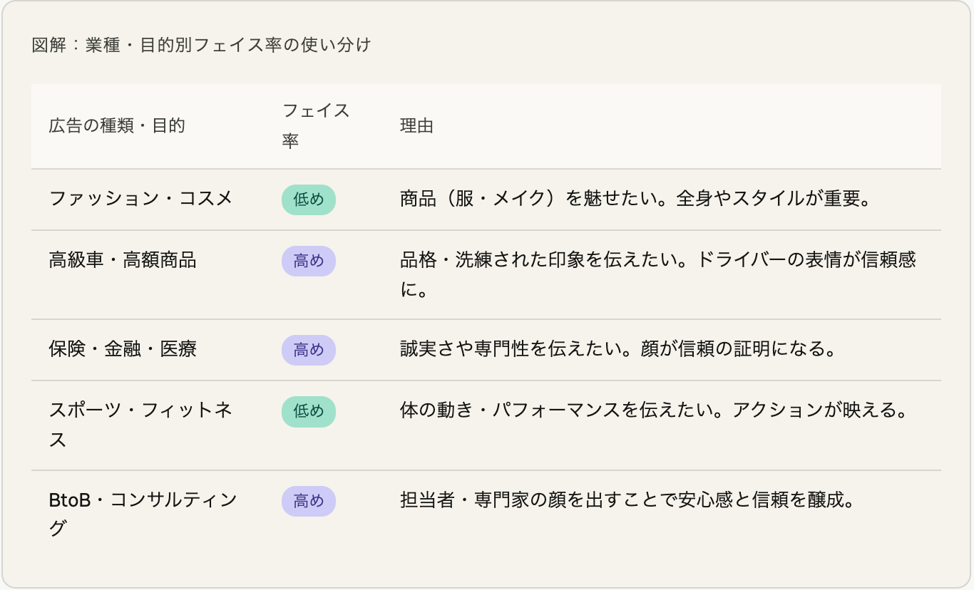The height and width of the screenshot is (590, 974).
Task: Click the 高め badge for 高級車・高額商品
Action: (309, 261)
